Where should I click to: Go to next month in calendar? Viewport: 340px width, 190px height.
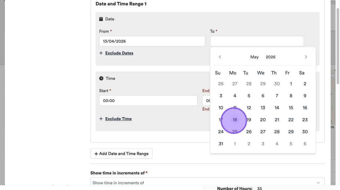[306, 57]
